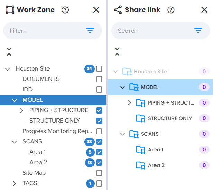
Task: Expand the TAGS tree node
Action: click(14, 183)
